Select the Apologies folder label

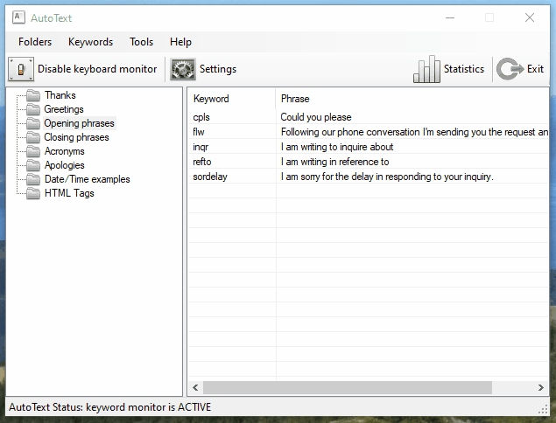(x=64, y=165)
